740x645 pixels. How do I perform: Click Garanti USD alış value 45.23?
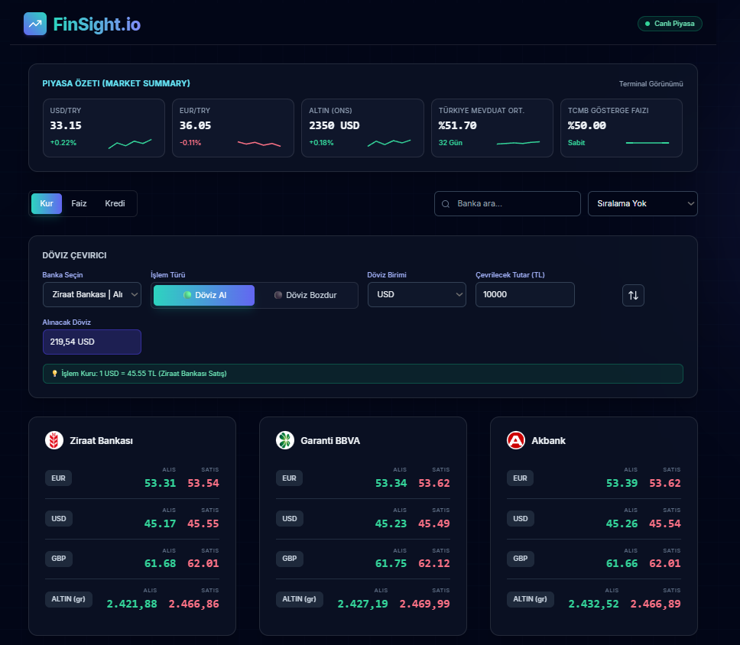[x=391, y=523]
